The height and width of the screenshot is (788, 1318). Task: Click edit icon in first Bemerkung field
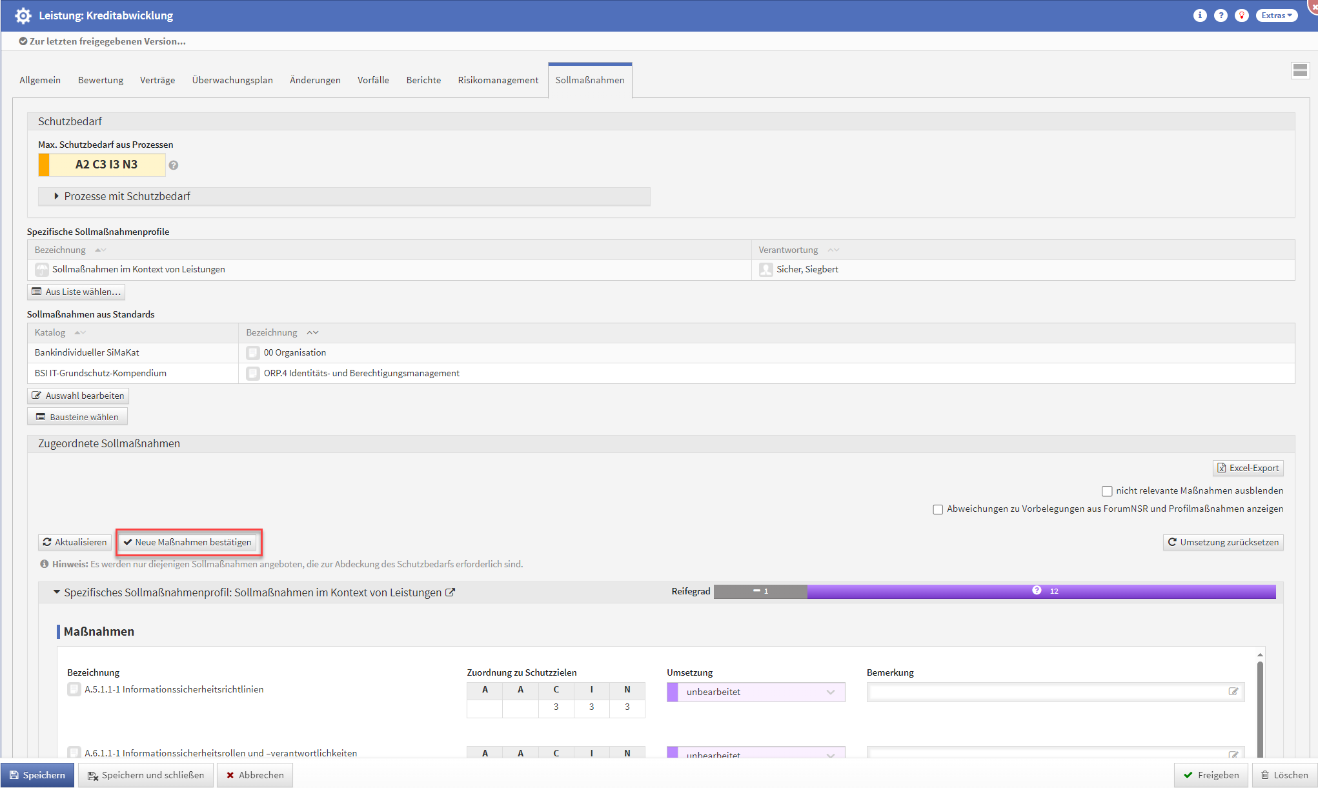(1233, 692)
